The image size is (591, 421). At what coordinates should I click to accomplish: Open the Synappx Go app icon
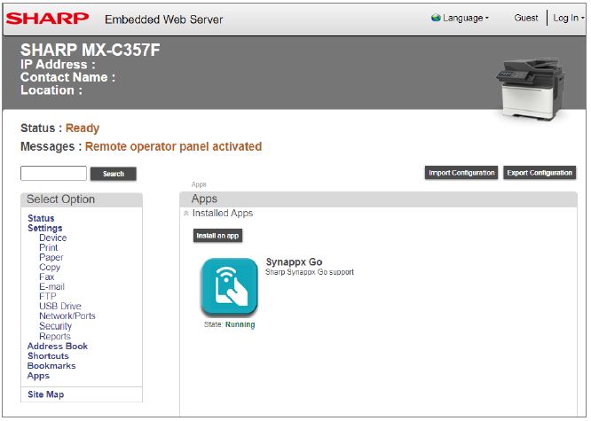click(229, 286)
